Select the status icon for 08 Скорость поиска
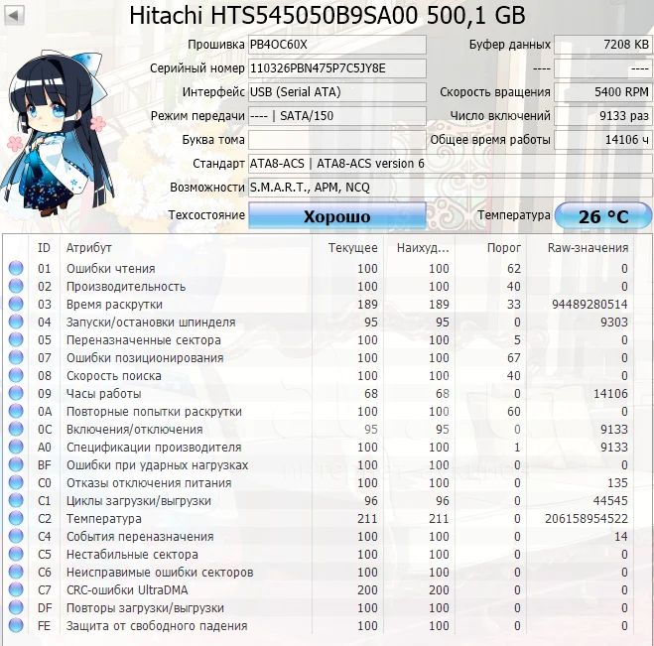654x646 pixels. tap(16, 375)
